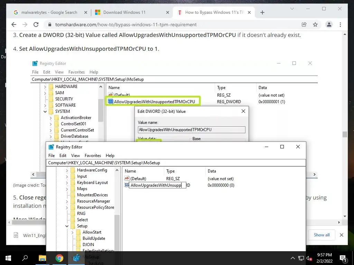
Task: Select the MountedDevices key
Action: (92, 195)
